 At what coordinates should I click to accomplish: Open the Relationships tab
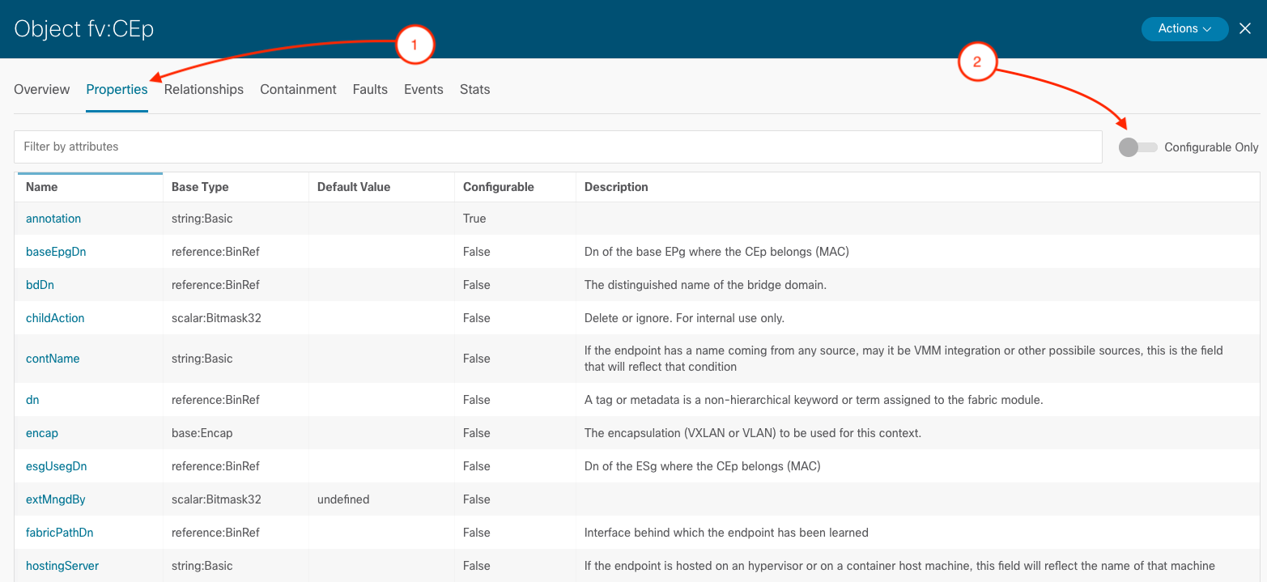(204, 90)
